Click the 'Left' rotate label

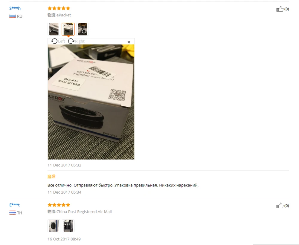tap(61, 41)
